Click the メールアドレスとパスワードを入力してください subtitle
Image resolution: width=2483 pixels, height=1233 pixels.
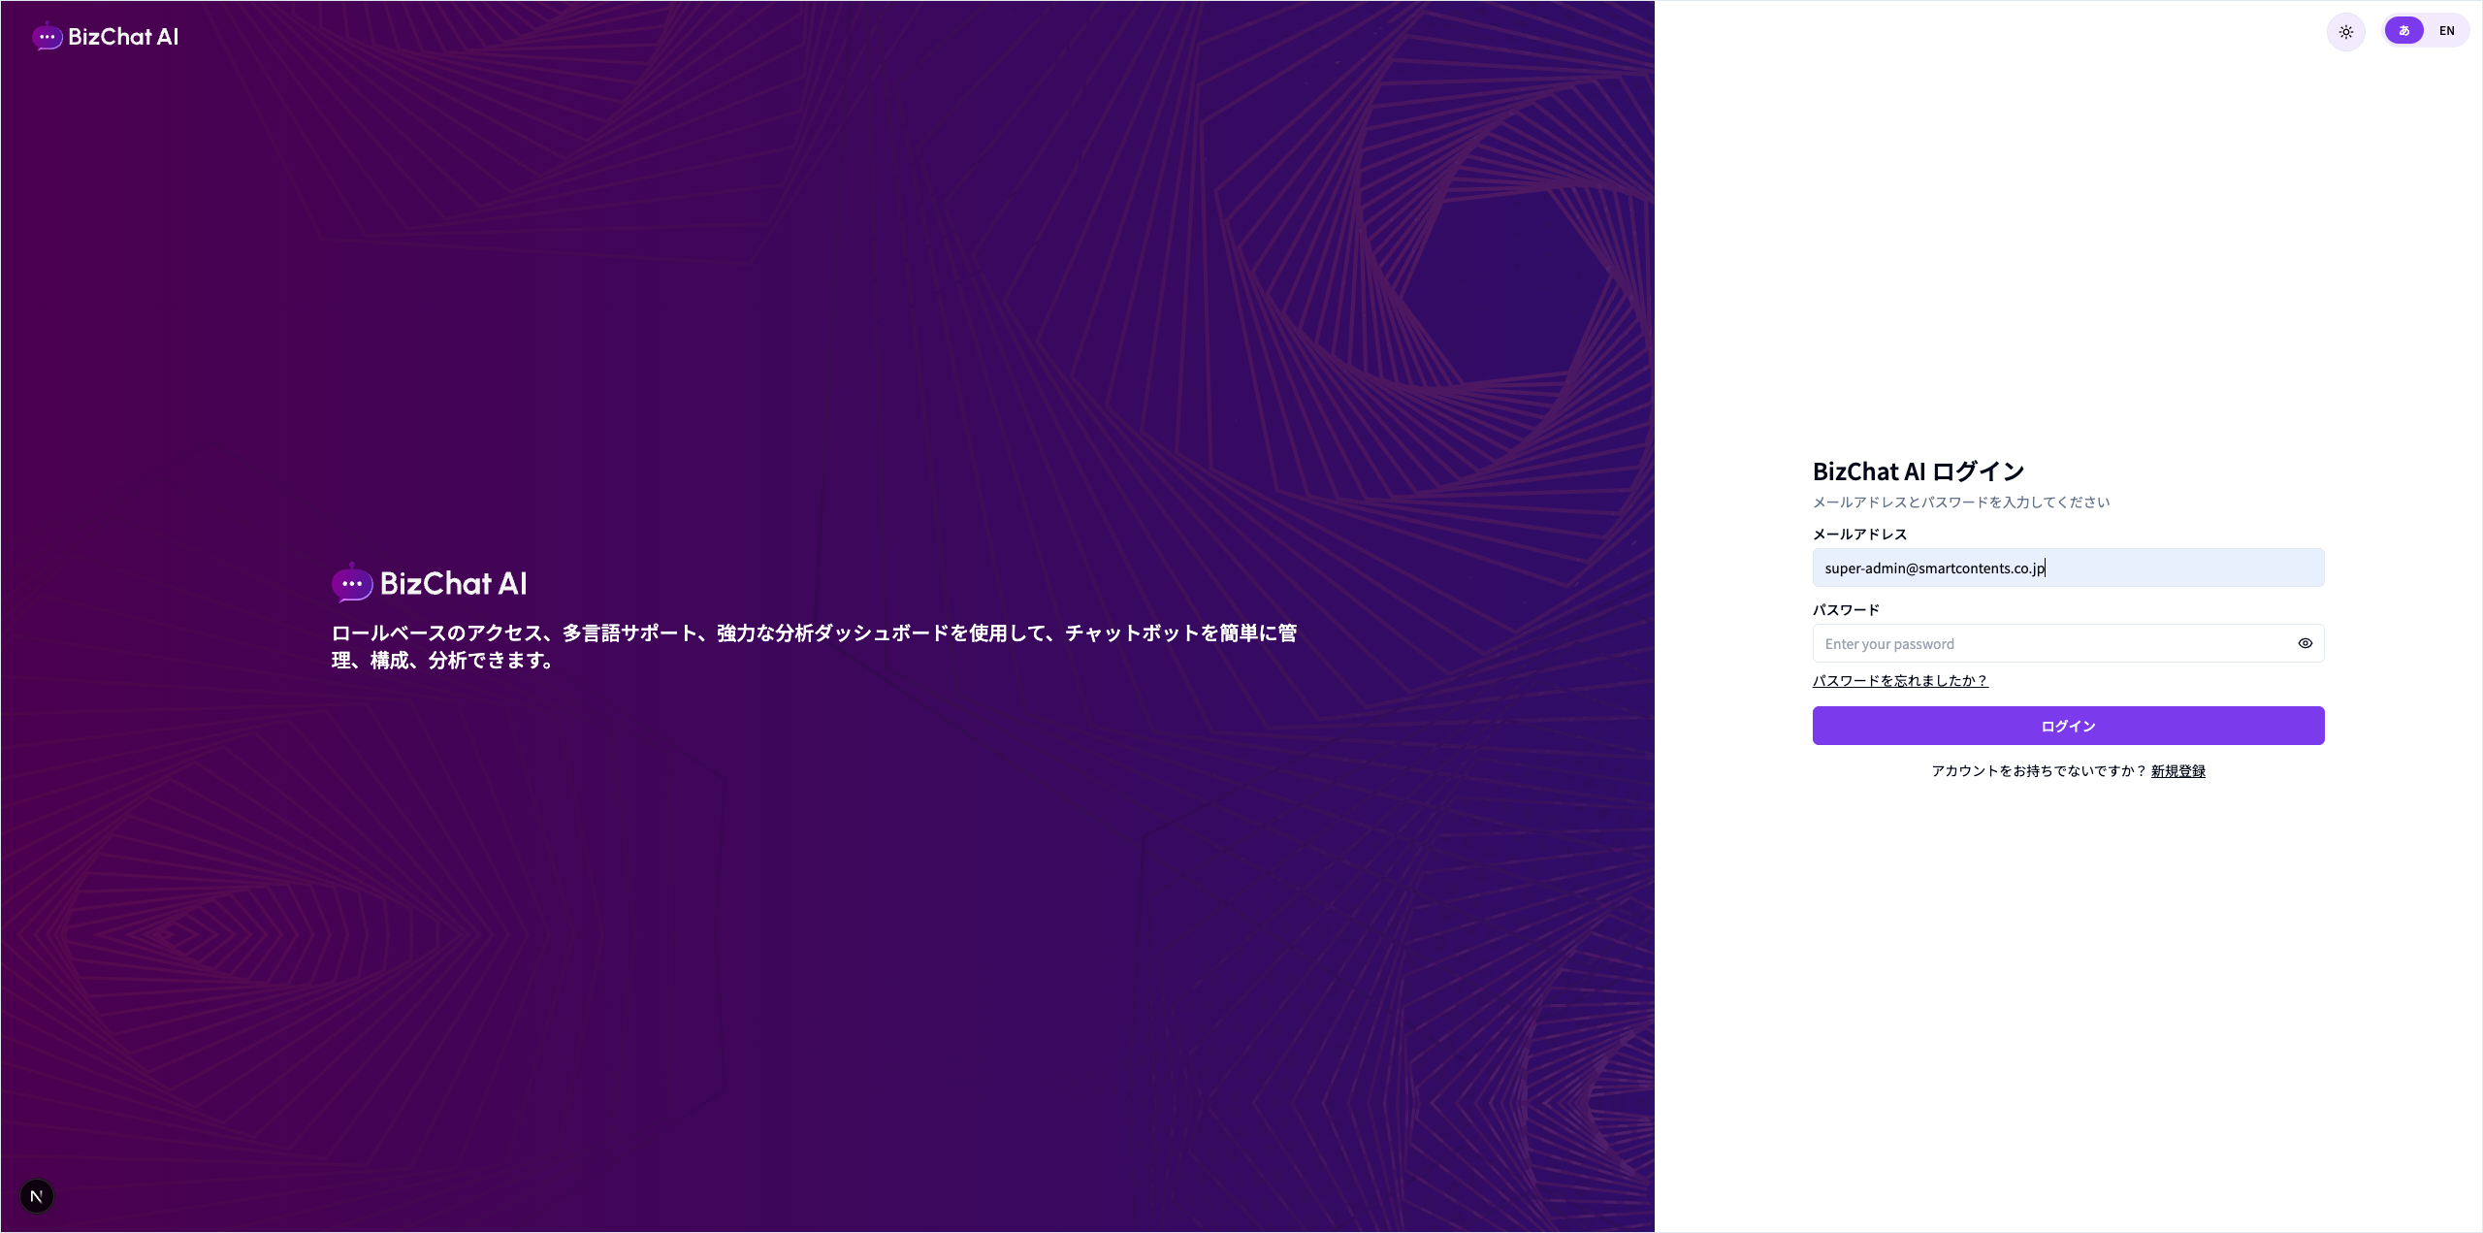[1961, 503]
